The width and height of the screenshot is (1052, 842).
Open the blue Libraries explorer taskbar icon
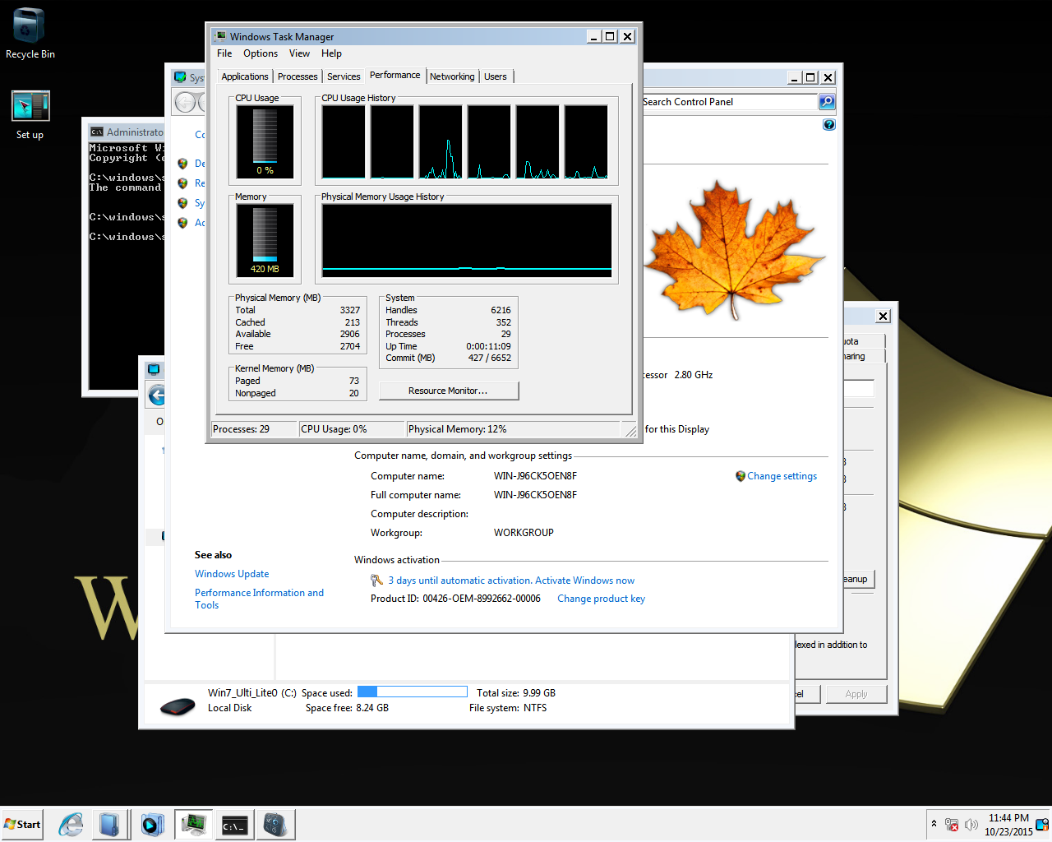point(109,824)
